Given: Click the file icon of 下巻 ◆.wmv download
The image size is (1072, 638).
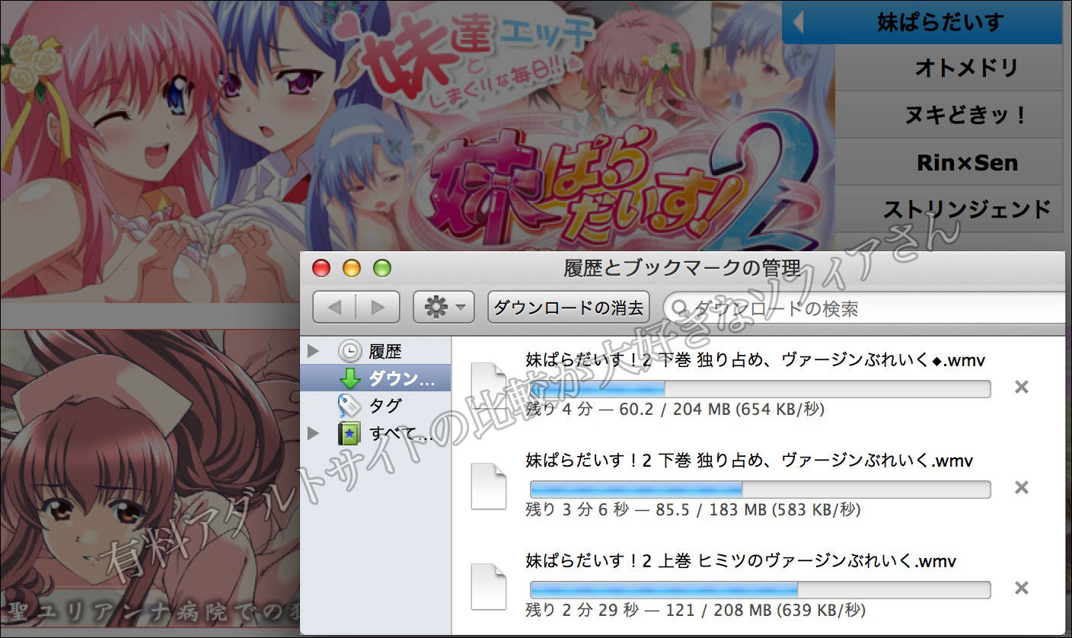Looking at the screenshot, I should pos(489,385).
